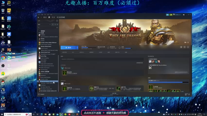Viewport: 207px width, 116px height.
Task: Click the 添加游戏 add game button
Action: tap(41, 94)
